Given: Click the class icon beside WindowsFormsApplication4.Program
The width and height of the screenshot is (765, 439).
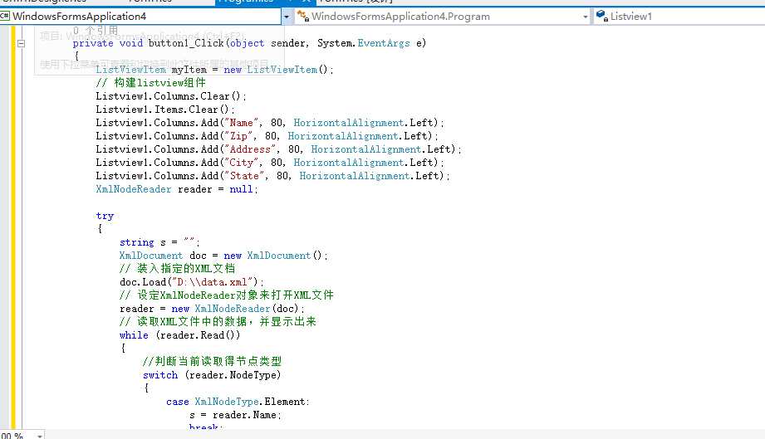Looking at the screenshot, I should (303, 16).
